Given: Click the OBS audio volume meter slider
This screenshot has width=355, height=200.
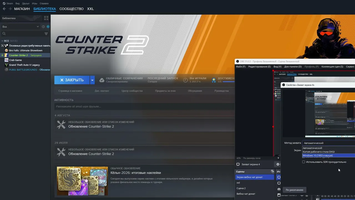Looking at the screenshot, I should pos(338,199).
